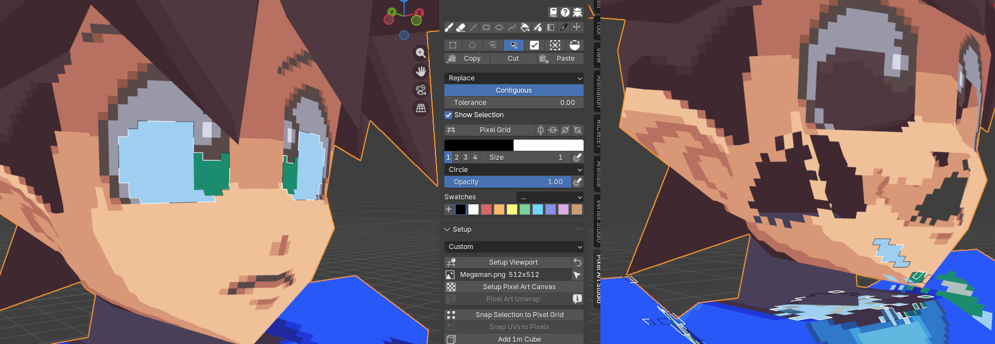Viewport: 995px width, 344px height.
Task: Choose the rectangular box selection tool
Action: pos(453,45)
